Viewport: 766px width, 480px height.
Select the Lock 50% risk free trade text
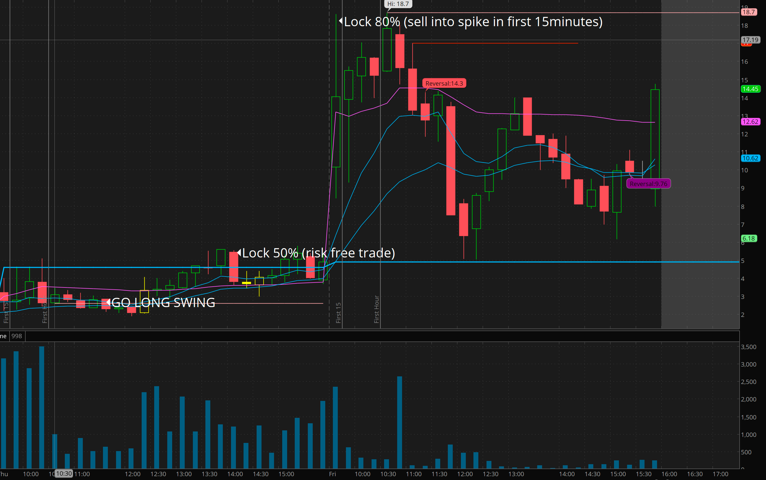pyautogui.click(x=318, y=253)
